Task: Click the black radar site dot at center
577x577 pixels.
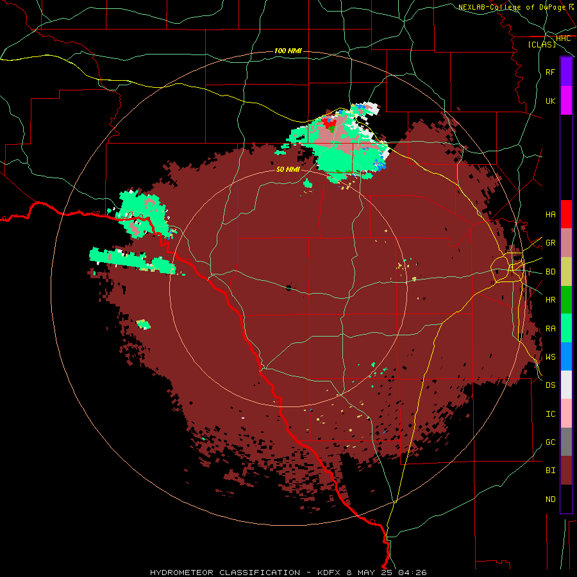Action: click(288, 288)
